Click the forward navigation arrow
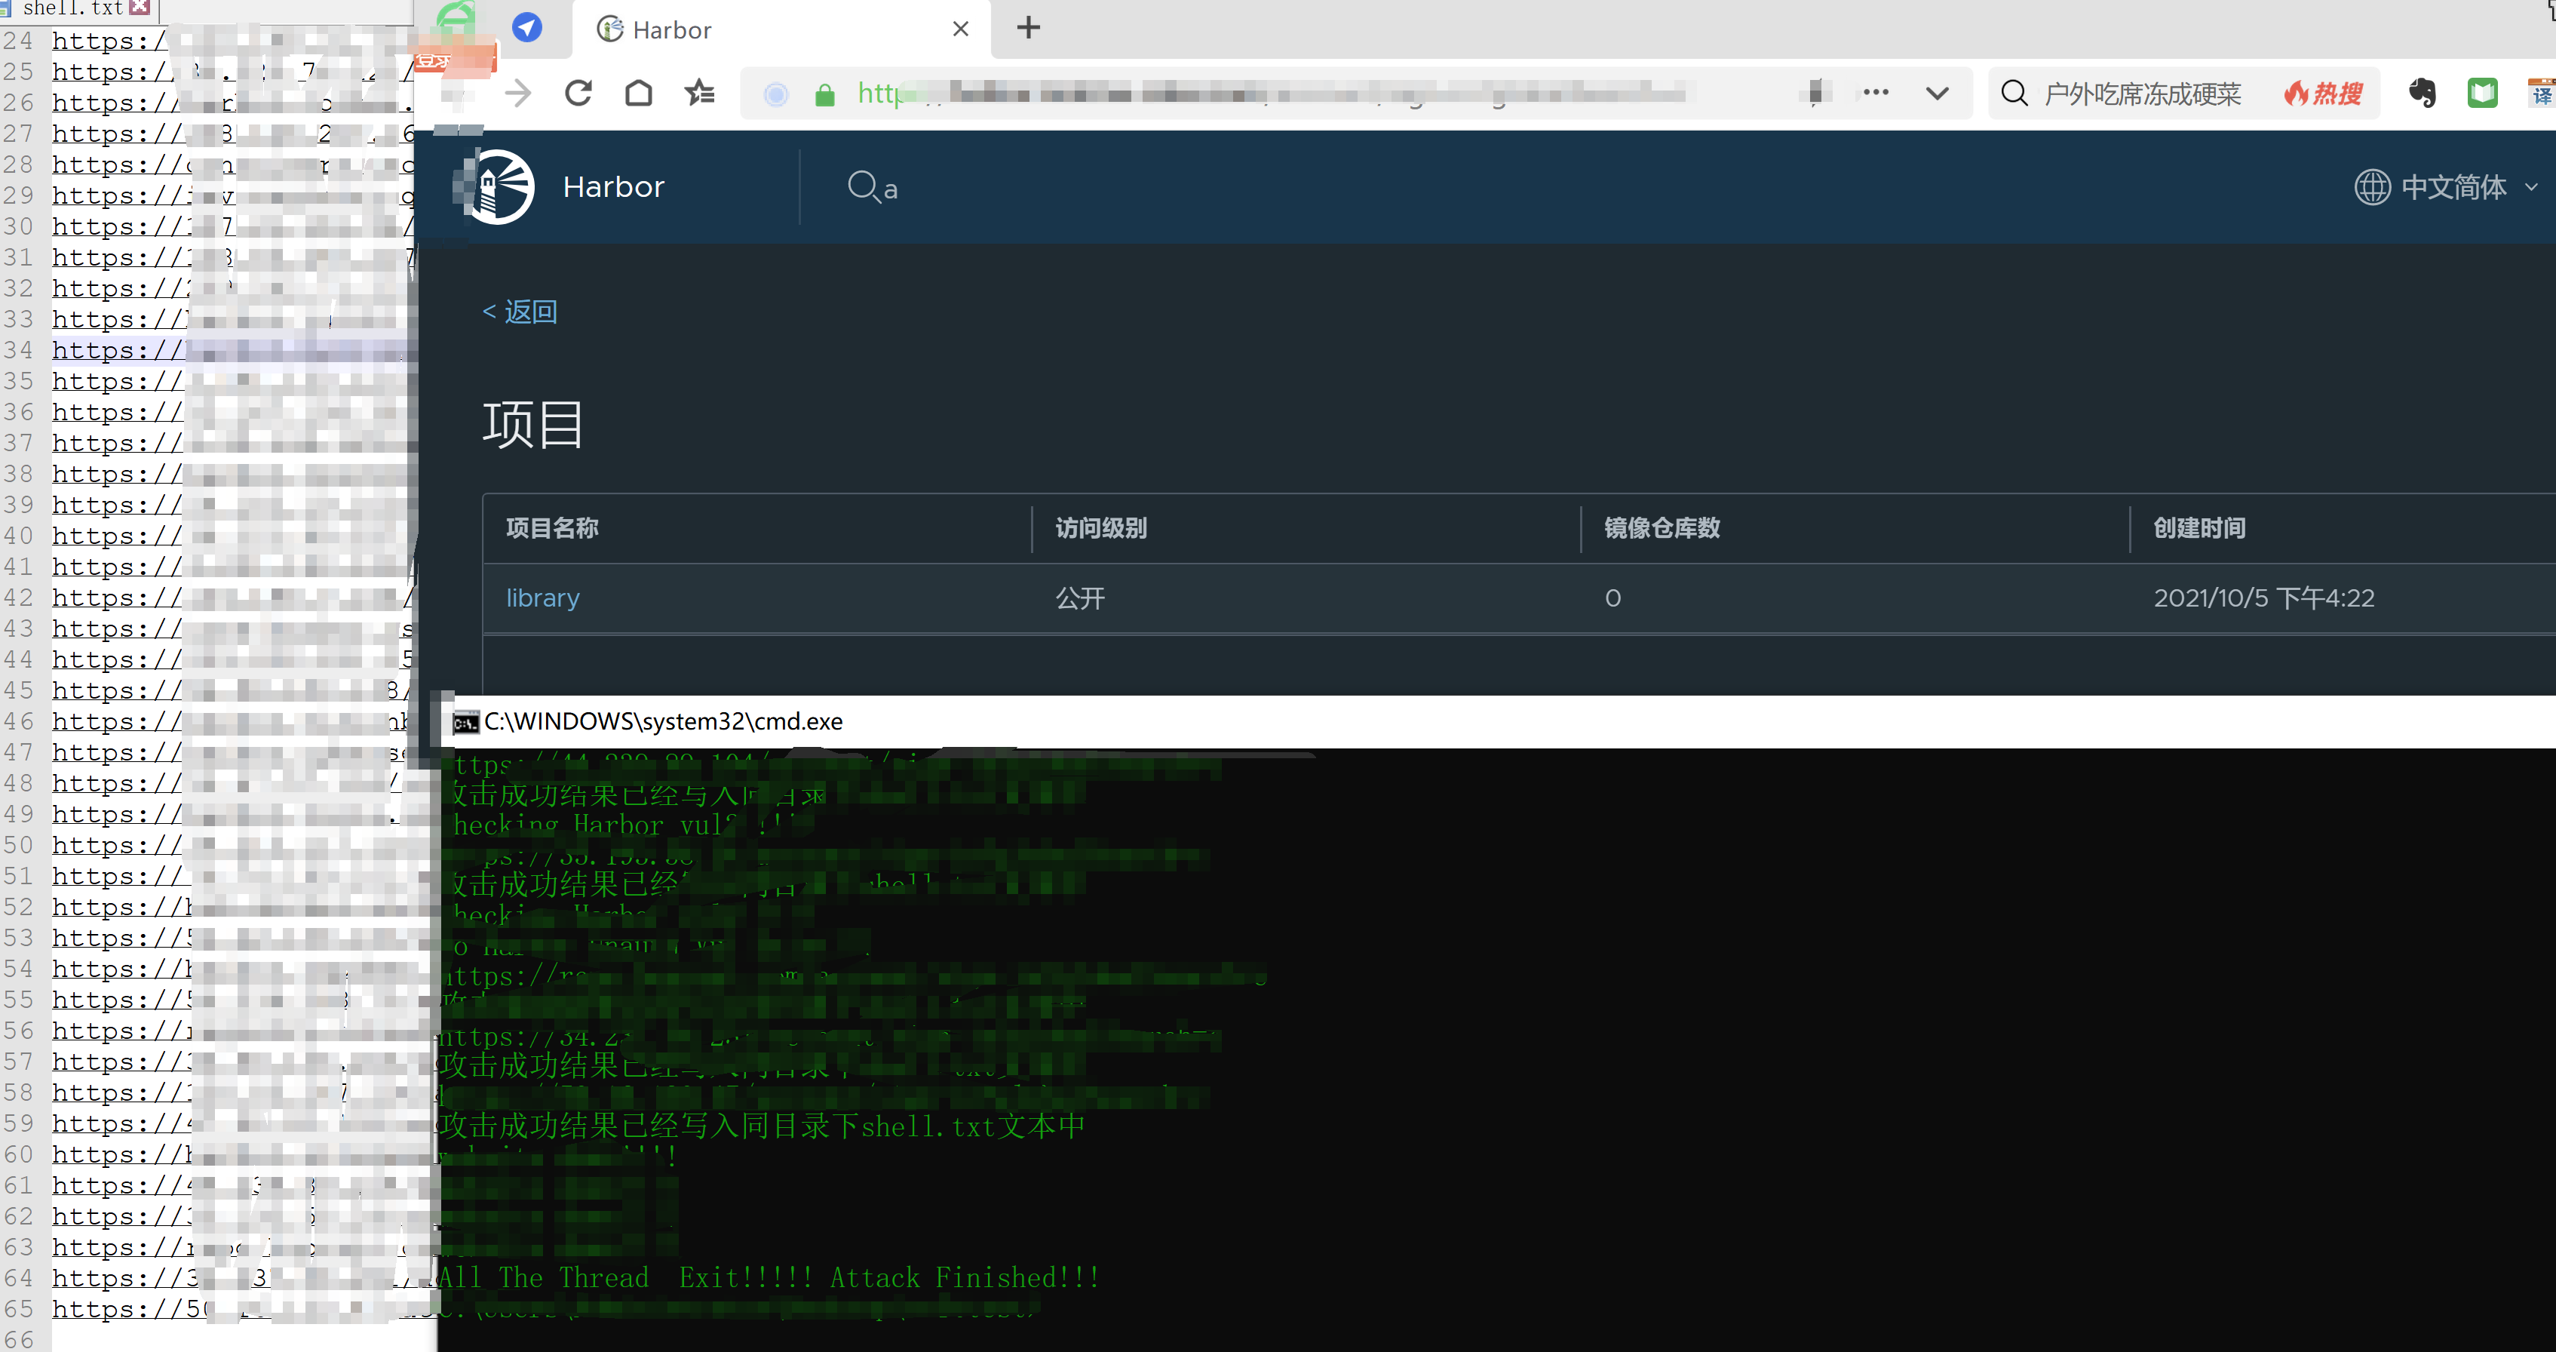This screenshot has height=1352, width=2556. [518, 94]
